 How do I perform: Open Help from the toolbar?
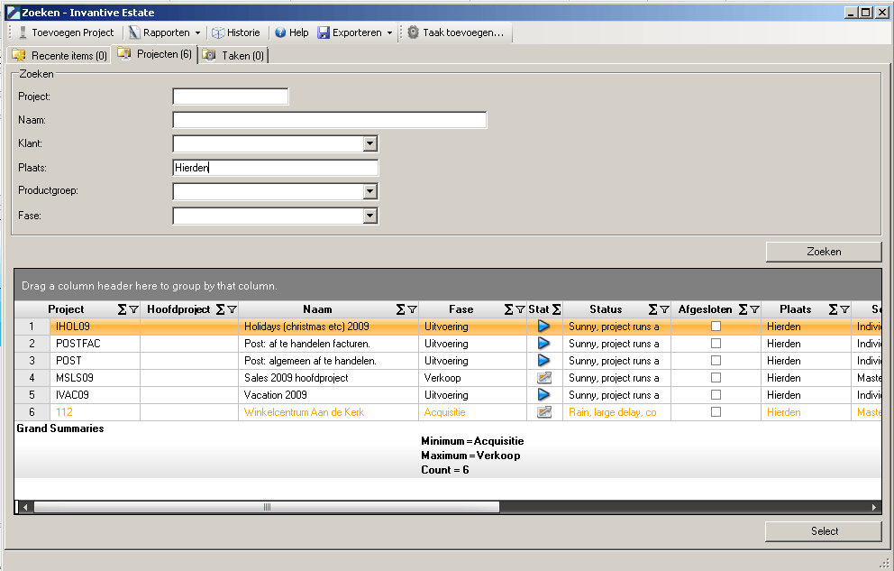291,32
